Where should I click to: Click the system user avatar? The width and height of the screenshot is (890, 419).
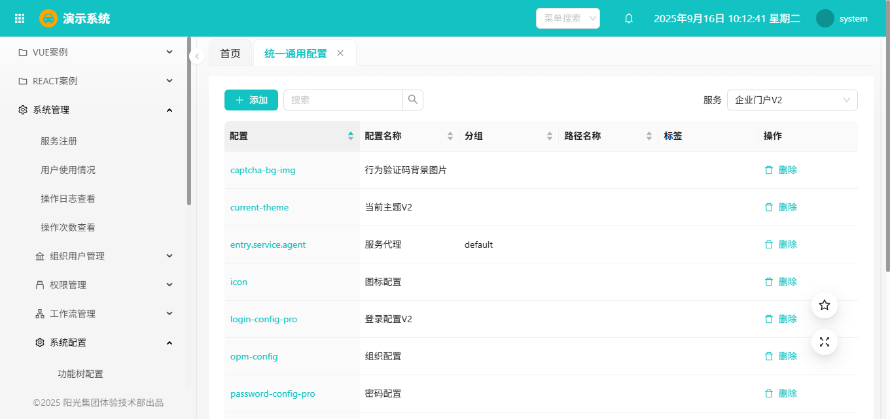[x=825, y=18]
